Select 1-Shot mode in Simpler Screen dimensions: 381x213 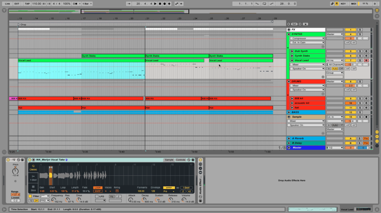coord(33,178)
